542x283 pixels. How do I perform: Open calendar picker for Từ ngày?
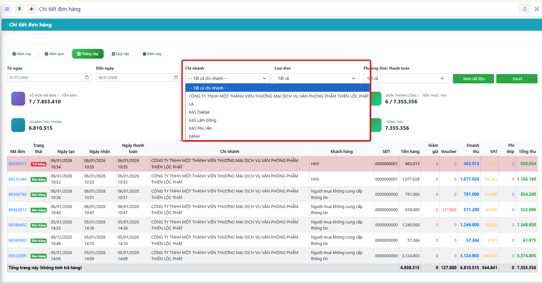[x=87, y=78]
